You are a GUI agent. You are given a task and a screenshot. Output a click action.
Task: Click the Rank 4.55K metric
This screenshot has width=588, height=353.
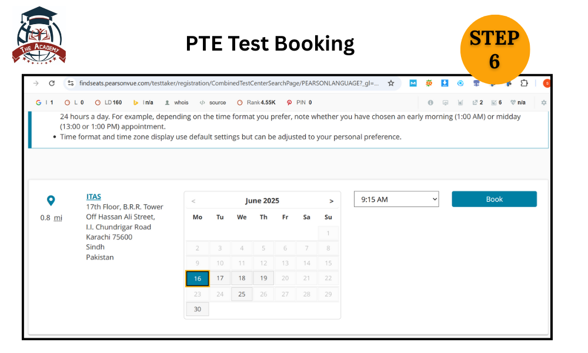click(x=256, y=102)
